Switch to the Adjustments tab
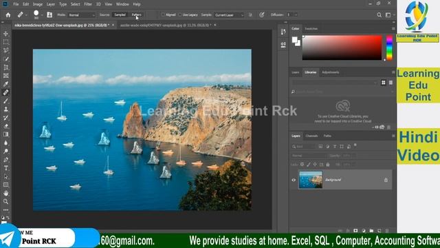 click(330, 72)
